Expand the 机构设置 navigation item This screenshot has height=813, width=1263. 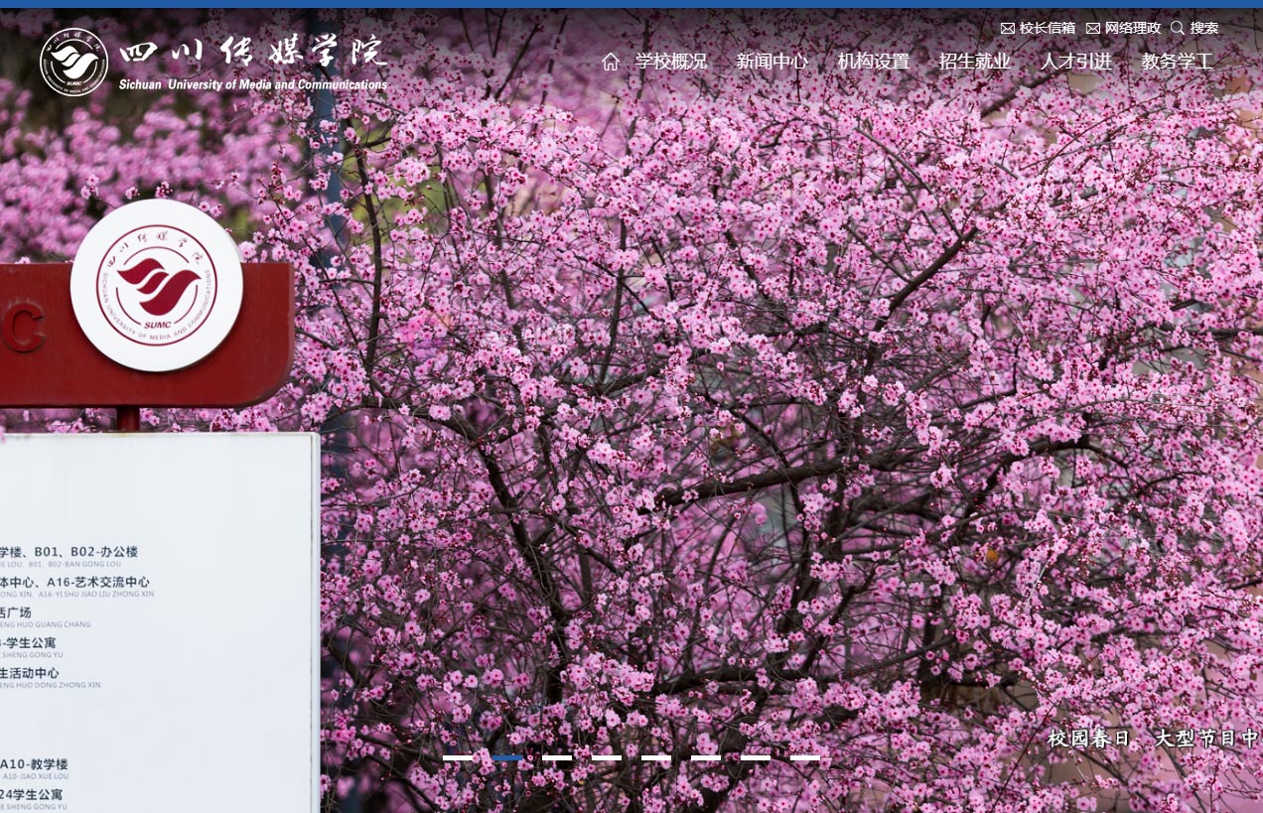873,62
